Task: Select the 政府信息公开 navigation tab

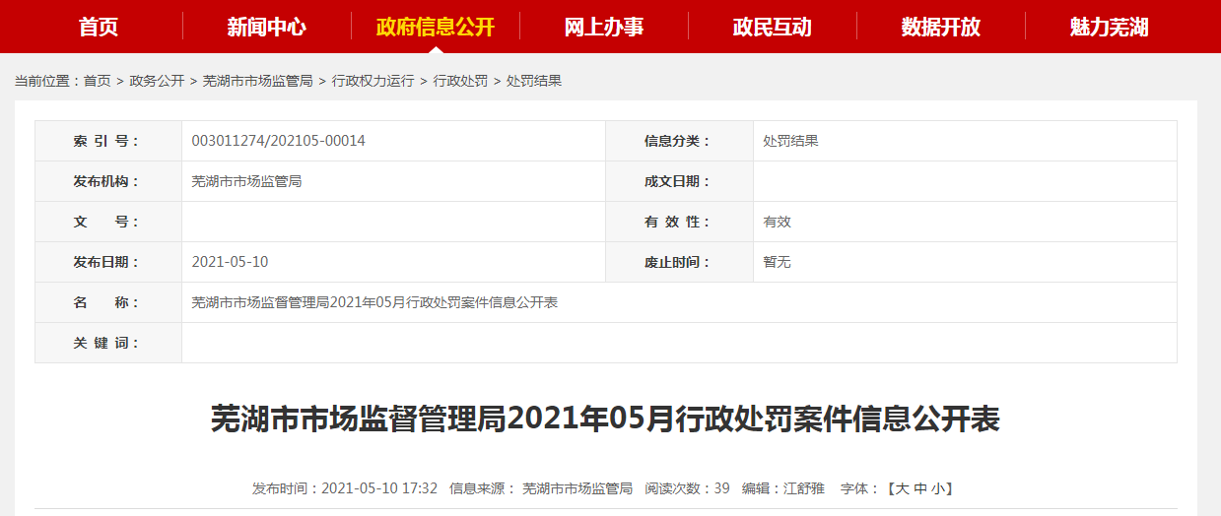Action: tap(436, 27)
